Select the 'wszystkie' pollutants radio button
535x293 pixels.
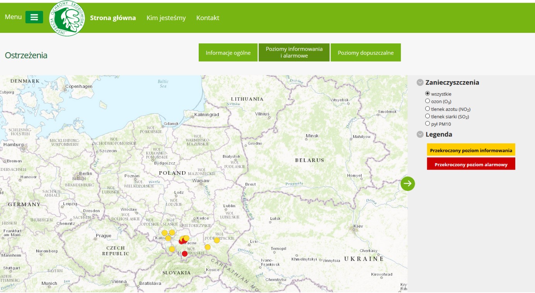(x=428, y=94)
